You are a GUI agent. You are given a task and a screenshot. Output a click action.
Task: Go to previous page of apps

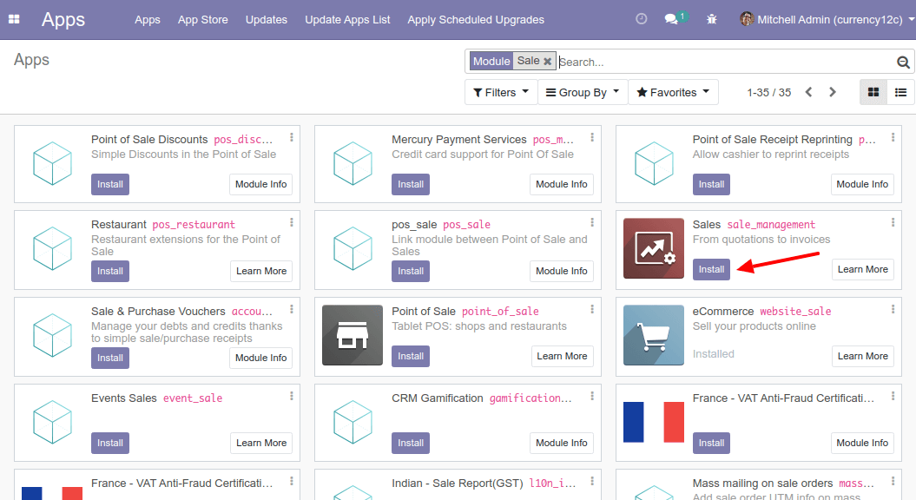[x=808, y=92]
